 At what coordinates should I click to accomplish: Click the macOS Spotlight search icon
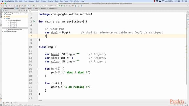click(x=183, y=1)
